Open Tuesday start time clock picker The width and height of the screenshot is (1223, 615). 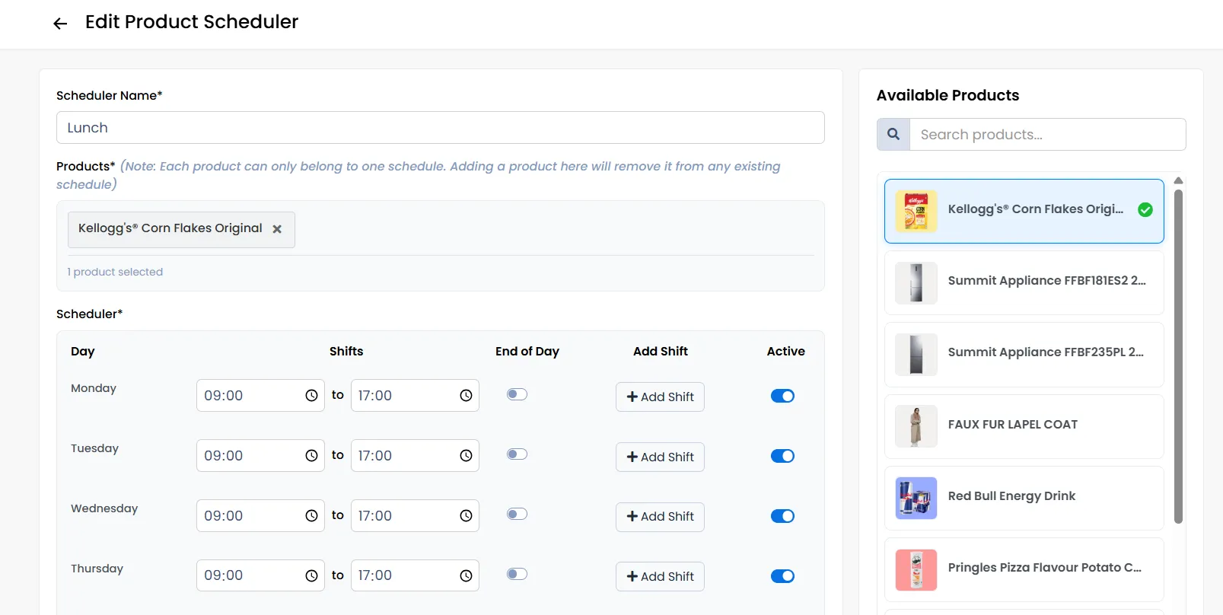[311, 456]
